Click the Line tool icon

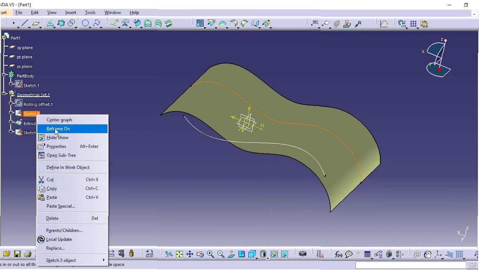(x=25, y=23)
